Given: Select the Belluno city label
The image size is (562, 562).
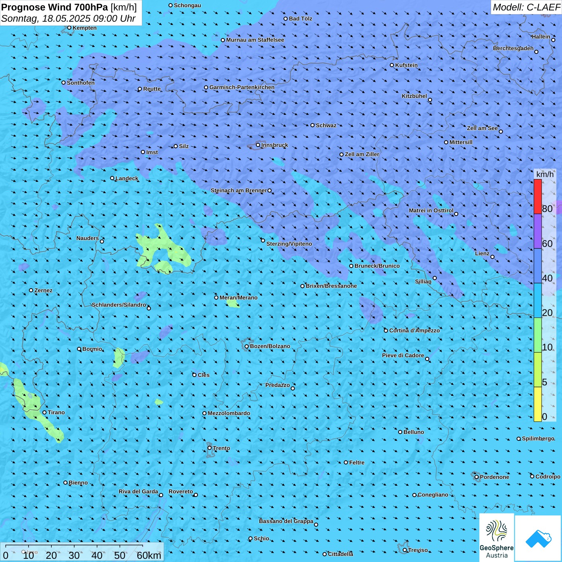Looking at the screenshot, I should pos(413,432).
